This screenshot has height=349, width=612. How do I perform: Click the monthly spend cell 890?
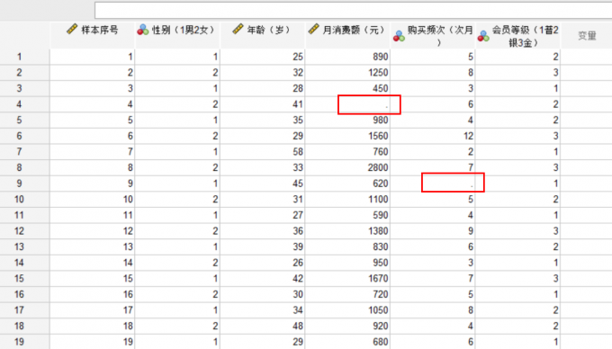(x=347, y=57)
